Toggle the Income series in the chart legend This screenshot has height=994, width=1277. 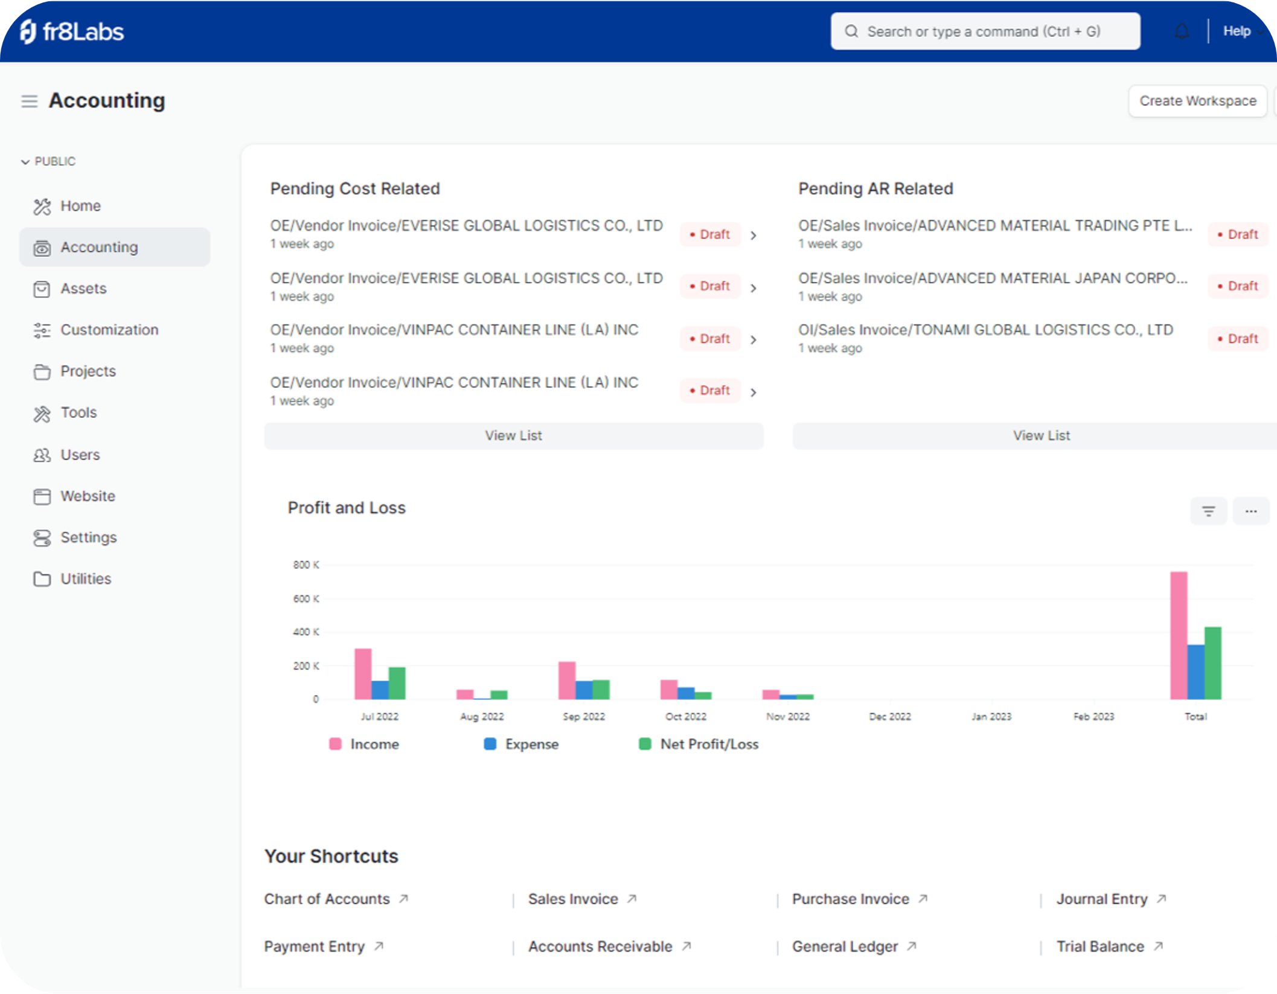click(335, 744)
